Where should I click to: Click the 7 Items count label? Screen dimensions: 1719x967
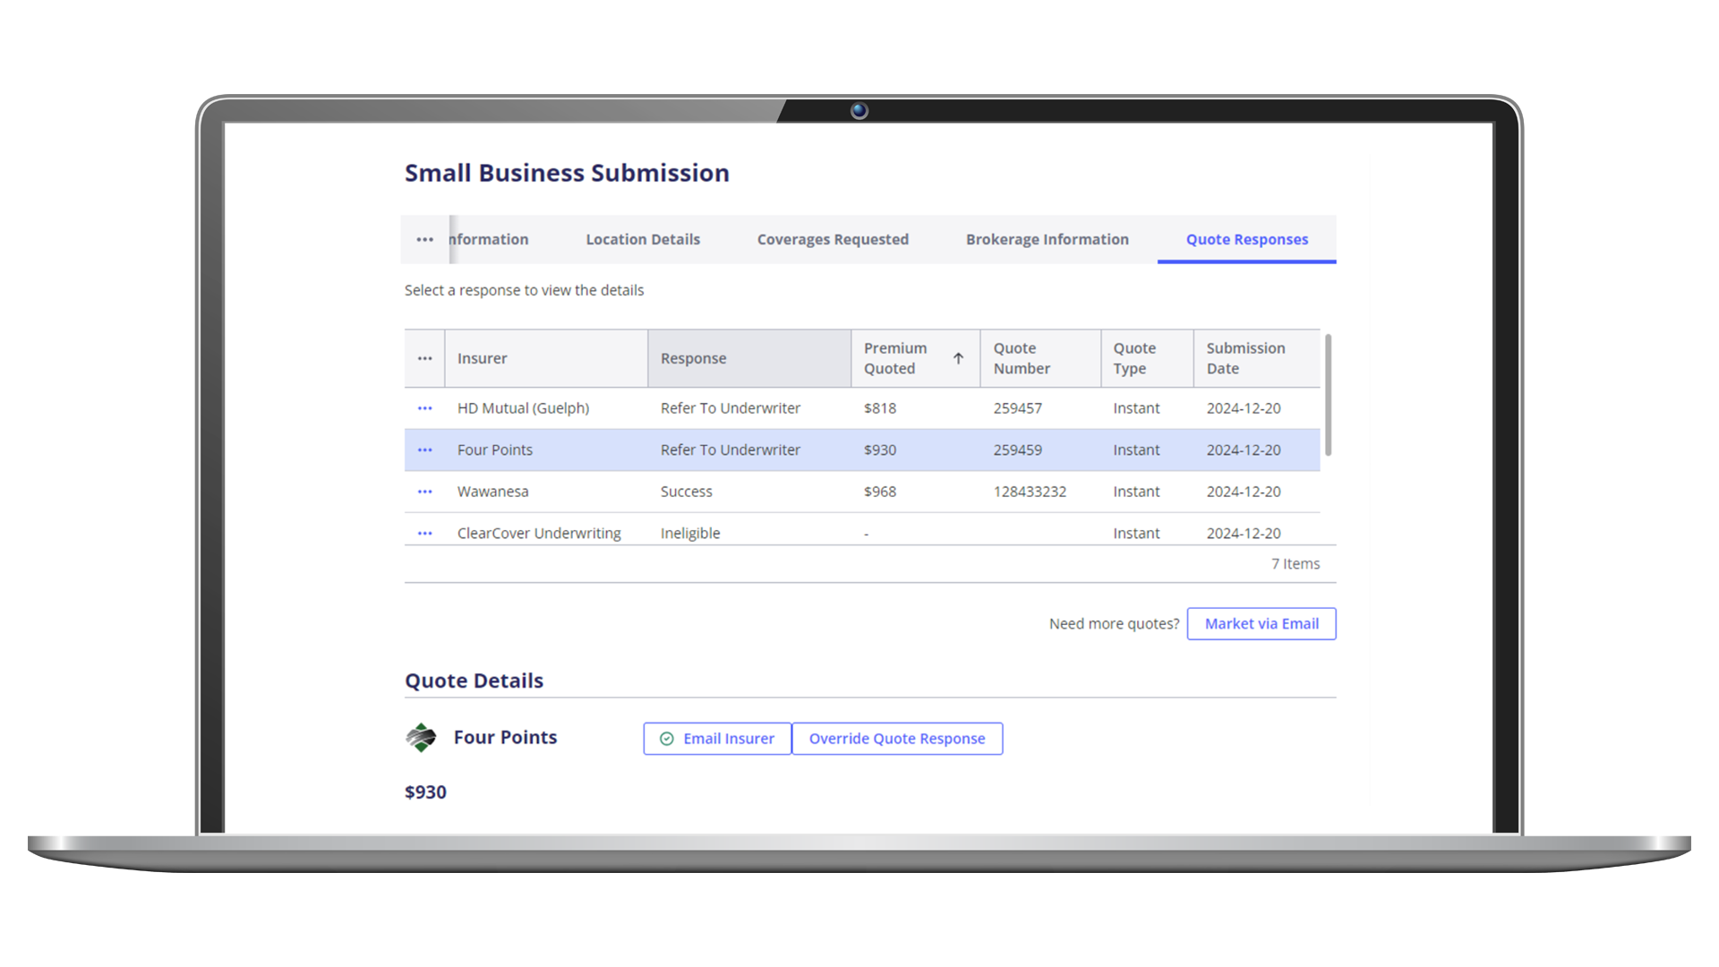pyautogui.click(x=1296, y=564)
